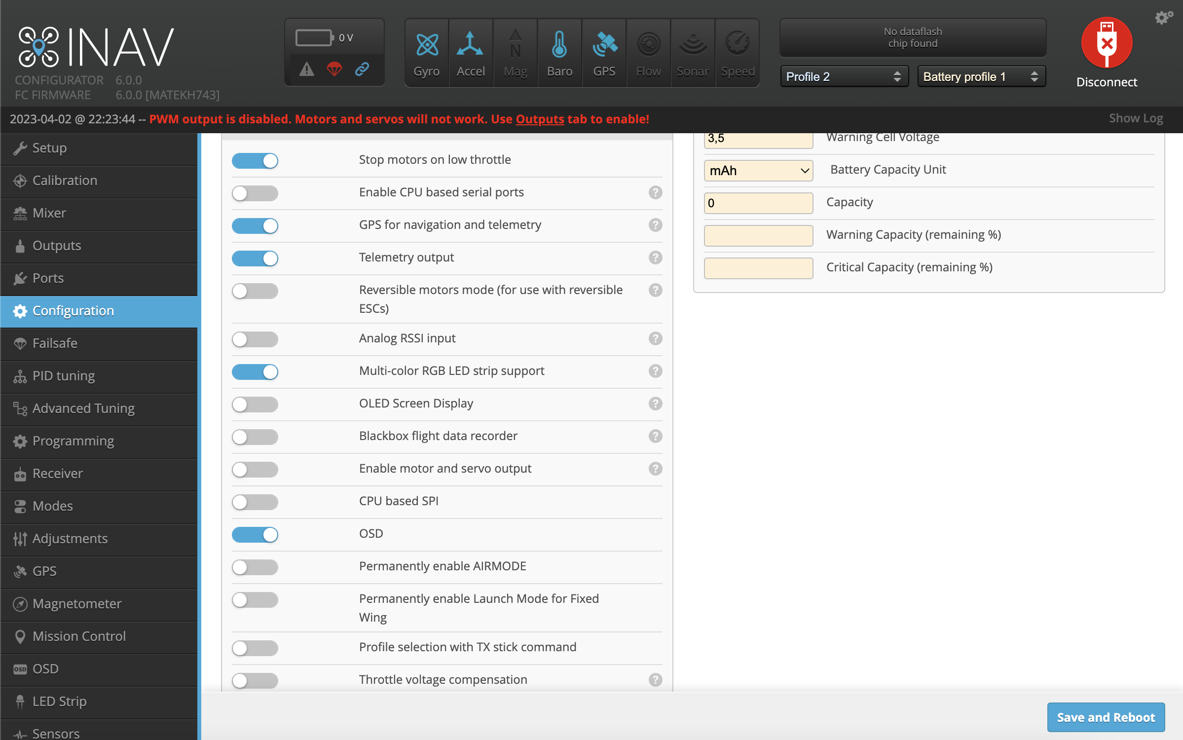Open the Outputs link in the warning banner
Viewport: 1183px width, 740px height.
click(x=539, y=119)
